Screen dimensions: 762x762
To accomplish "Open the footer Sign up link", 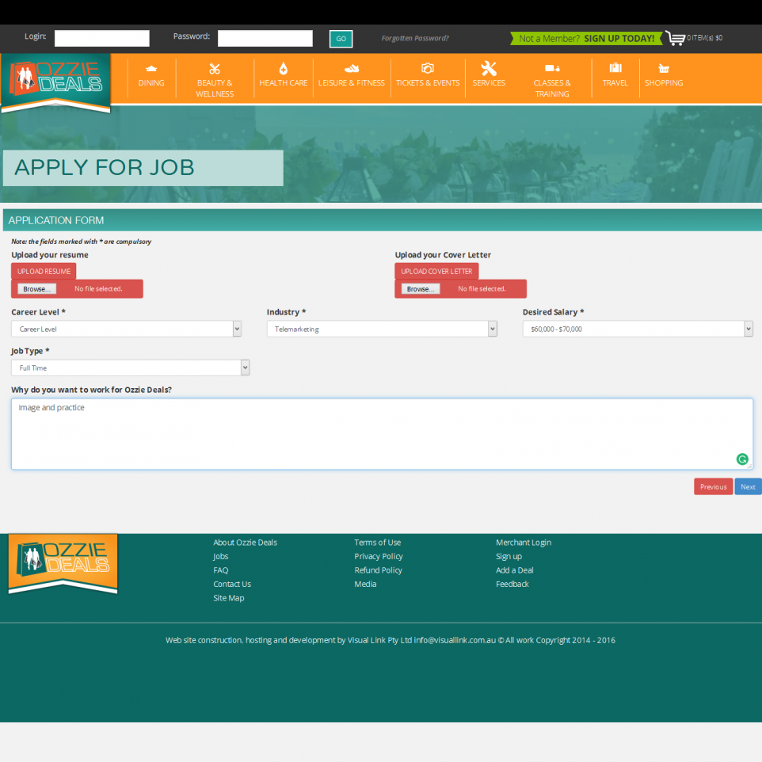I will pos(509,556).
